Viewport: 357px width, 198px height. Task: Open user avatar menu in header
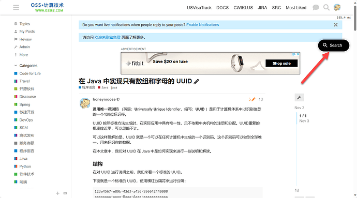[x=337, y=8]
